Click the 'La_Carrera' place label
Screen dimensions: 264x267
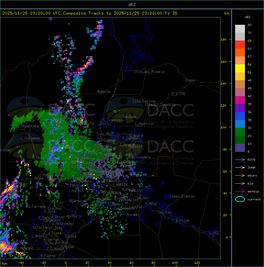[x=36, y=206]
